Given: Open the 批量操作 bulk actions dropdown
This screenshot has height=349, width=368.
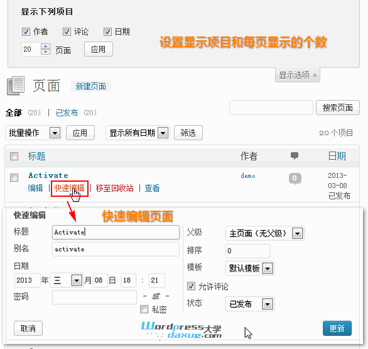Looking at the screenshot, I should coord(33,133).
